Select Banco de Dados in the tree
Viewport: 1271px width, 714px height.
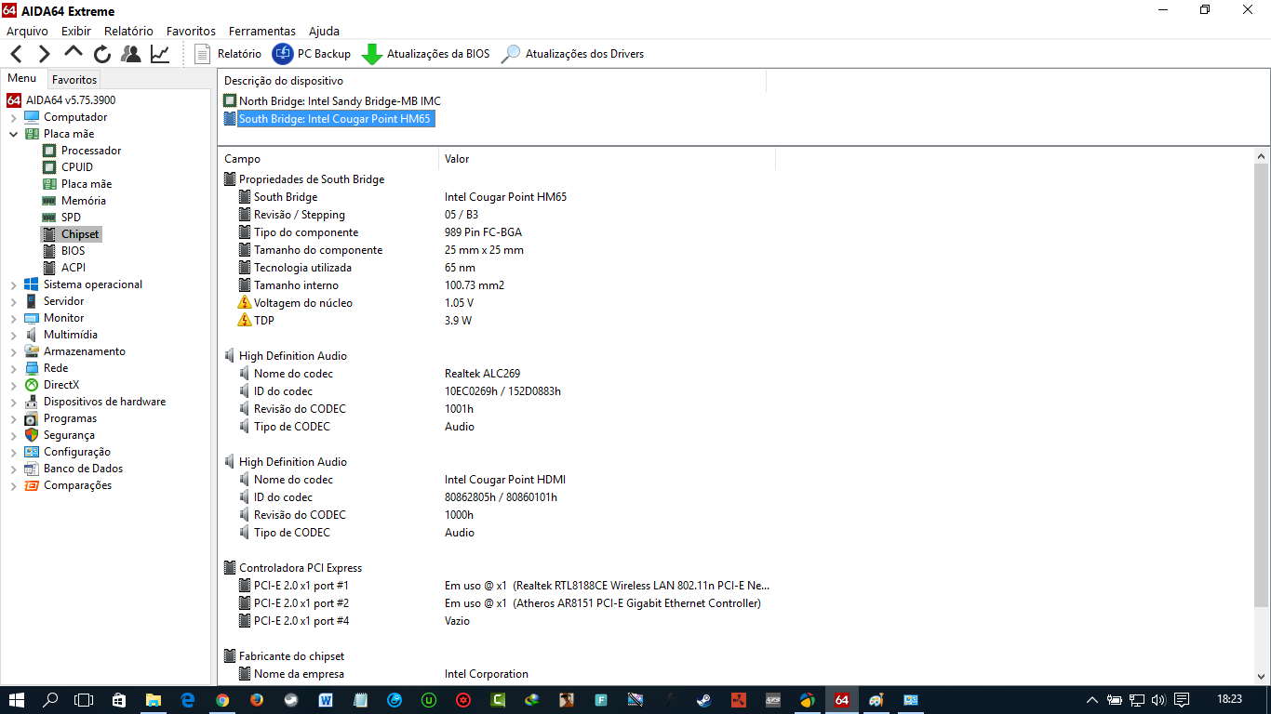coord(83,469)
